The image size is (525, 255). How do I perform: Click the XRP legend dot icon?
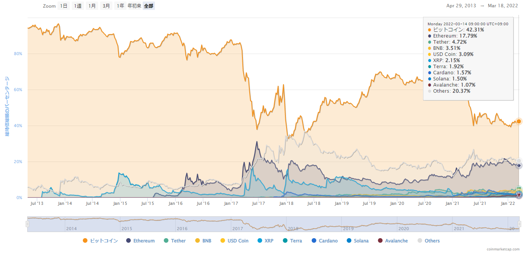(259, 240)
